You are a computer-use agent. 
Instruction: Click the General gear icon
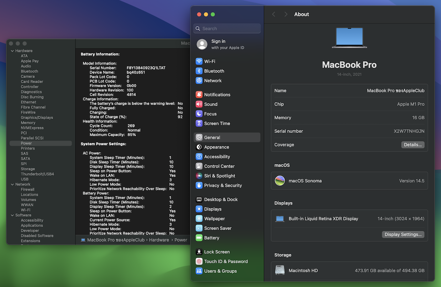point(199,137)
